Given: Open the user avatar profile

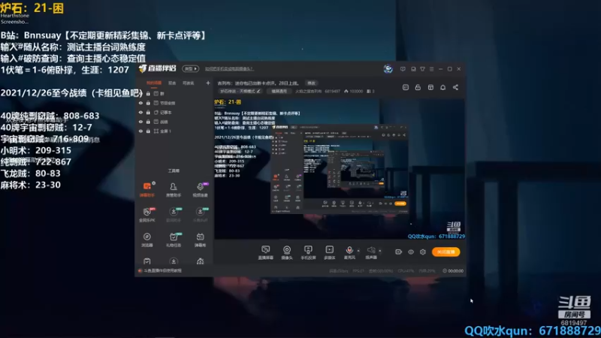Looking at the screenshot, I should point(388,68).
